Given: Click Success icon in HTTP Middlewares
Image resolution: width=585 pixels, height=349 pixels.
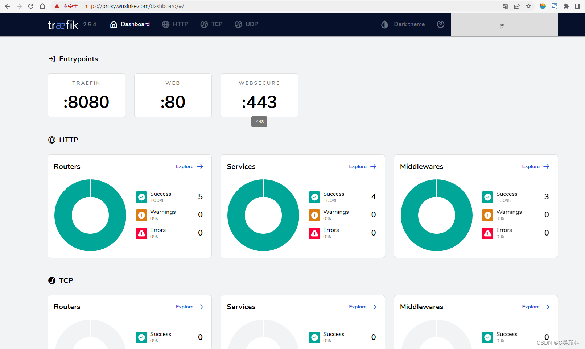Looking at the screenshot, I should point(487,197).
